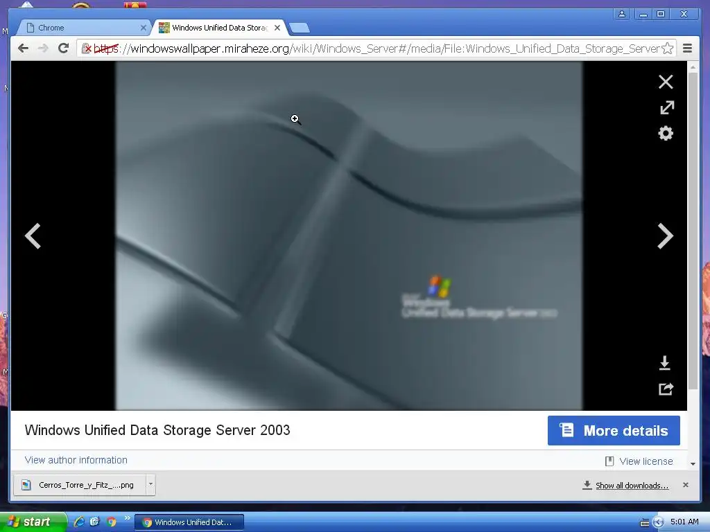
Task: Show the next image arrow
Action: (x=665, y=236)
